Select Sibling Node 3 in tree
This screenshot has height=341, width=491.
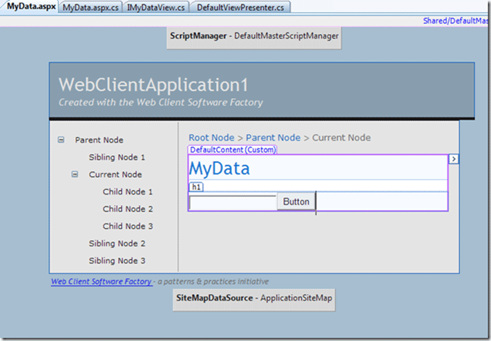coord(117,260)
